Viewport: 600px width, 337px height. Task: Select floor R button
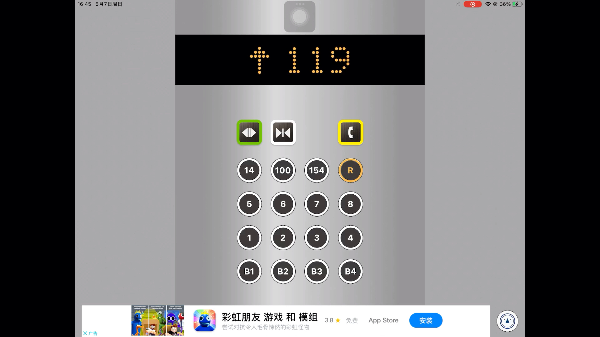(350, 170)
